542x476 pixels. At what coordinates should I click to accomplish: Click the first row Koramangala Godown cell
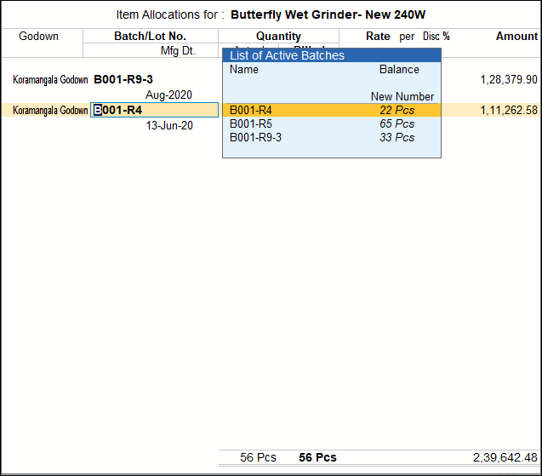tap(50, 79)
